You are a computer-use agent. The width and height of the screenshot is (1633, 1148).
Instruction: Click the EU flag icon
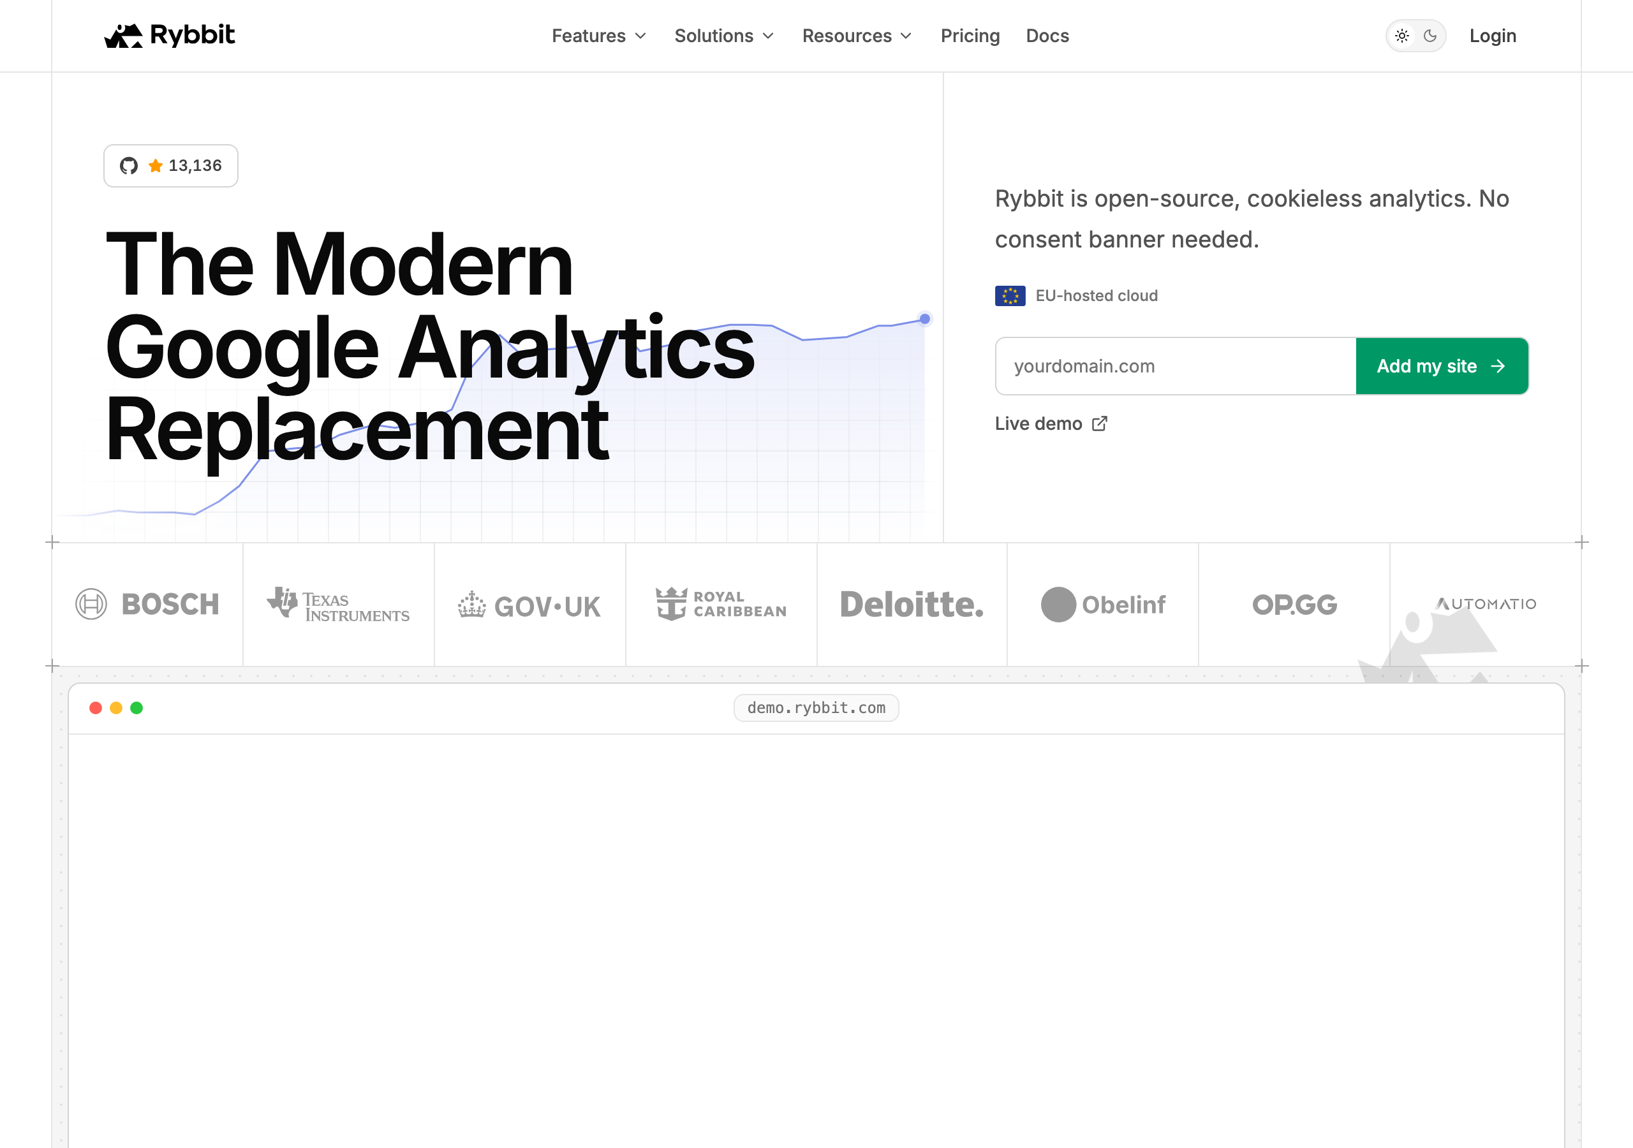click(x=1010, y=296)
